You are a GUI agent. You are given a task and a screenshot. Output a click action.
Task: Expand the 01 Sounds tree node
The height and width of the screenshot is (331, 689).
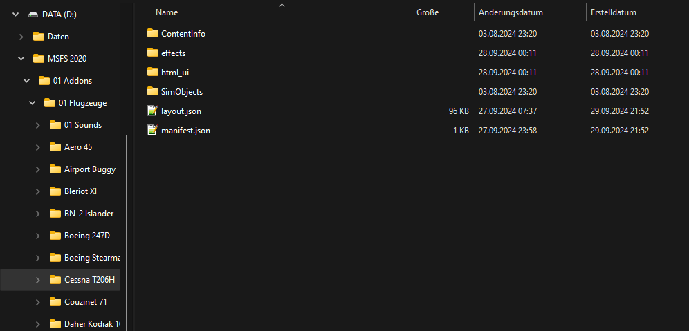(x=38, y=125)
